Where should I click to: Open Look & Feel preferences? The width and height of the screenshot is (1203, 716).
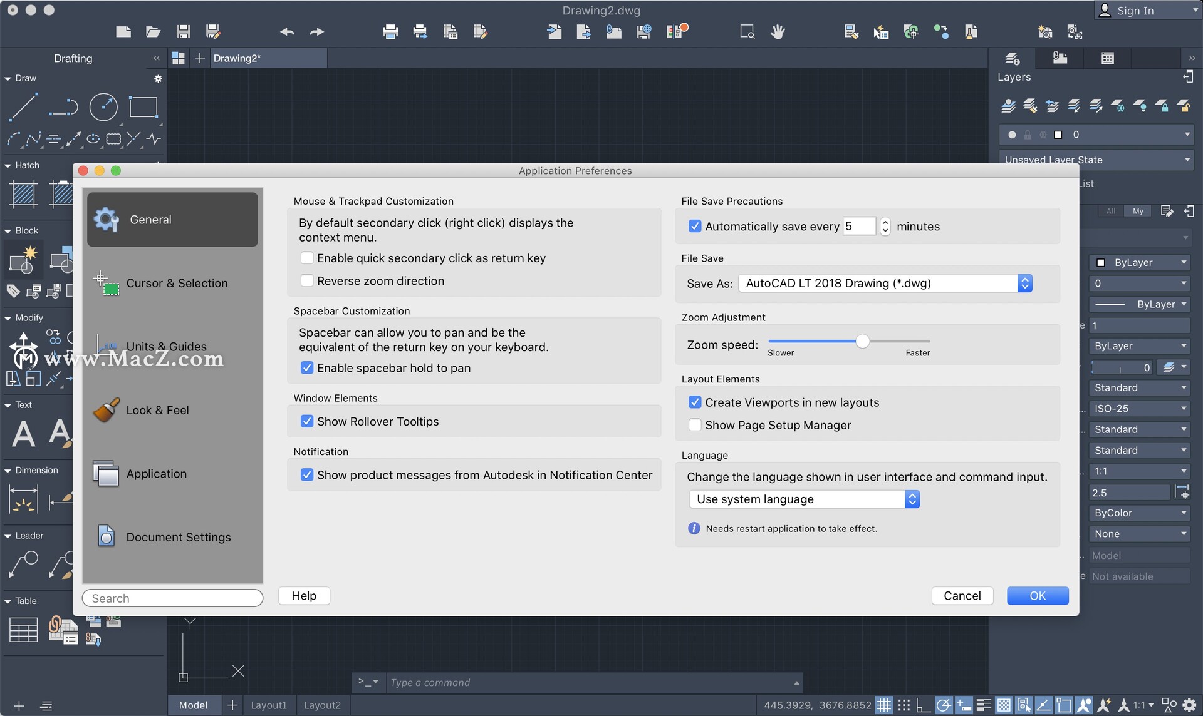tap(172, 410)
